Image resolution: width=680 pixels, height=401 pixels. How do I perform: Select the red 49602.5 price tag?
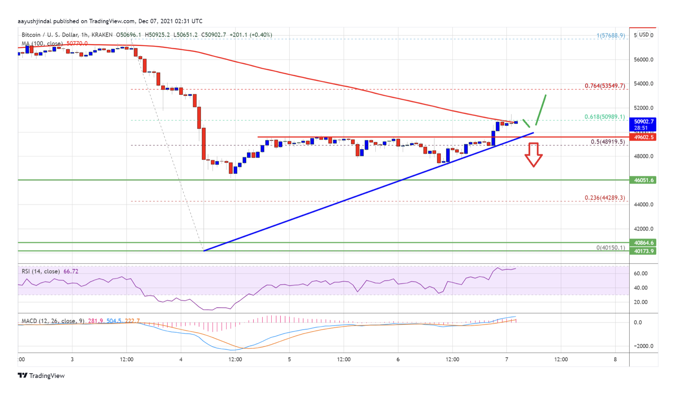643,137
